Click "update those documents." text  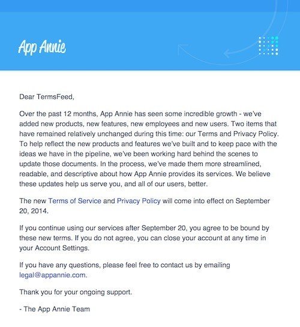click(x=58, y=164)
